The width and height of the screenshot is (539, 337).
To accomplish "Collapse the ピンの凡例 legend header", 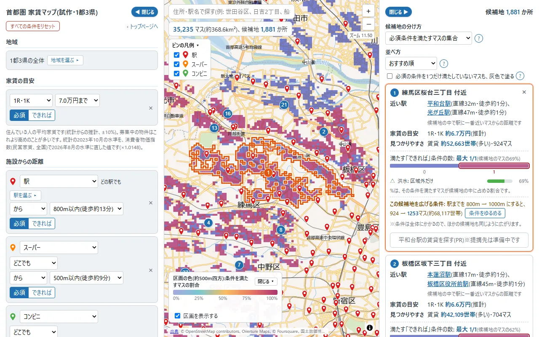I will (186, 45).
